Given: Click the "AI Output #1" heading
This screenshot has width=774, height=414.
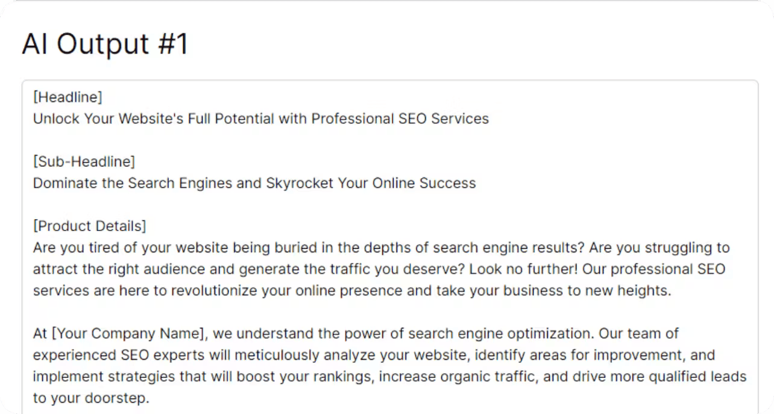Looking at the screenshot, I should tap(105, 45).
